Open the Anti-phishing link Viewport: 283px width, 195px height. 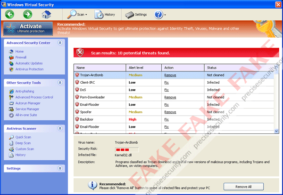point(25,91)
